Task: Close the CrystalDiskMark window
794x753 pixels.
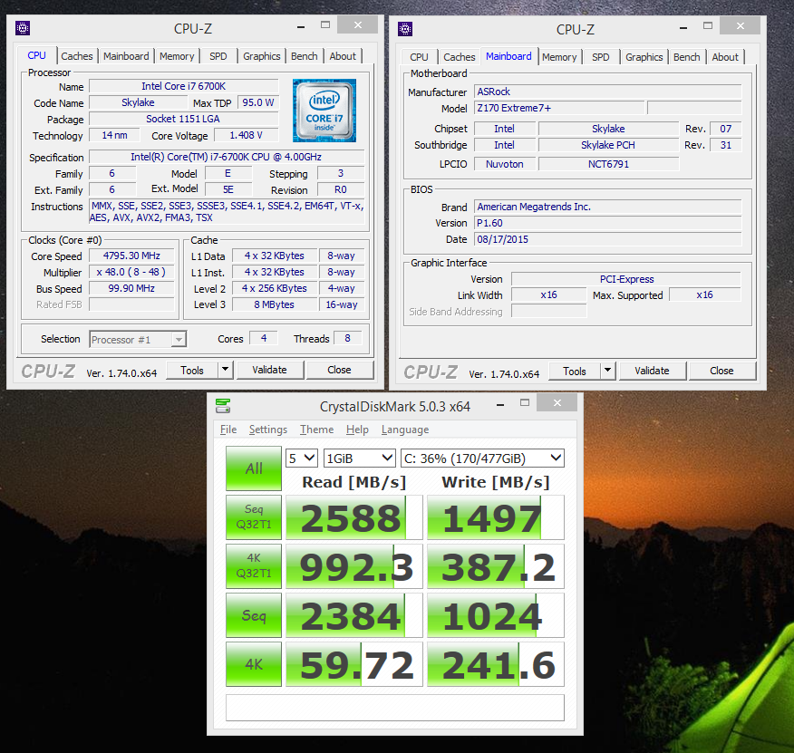Action: (557, 402)
